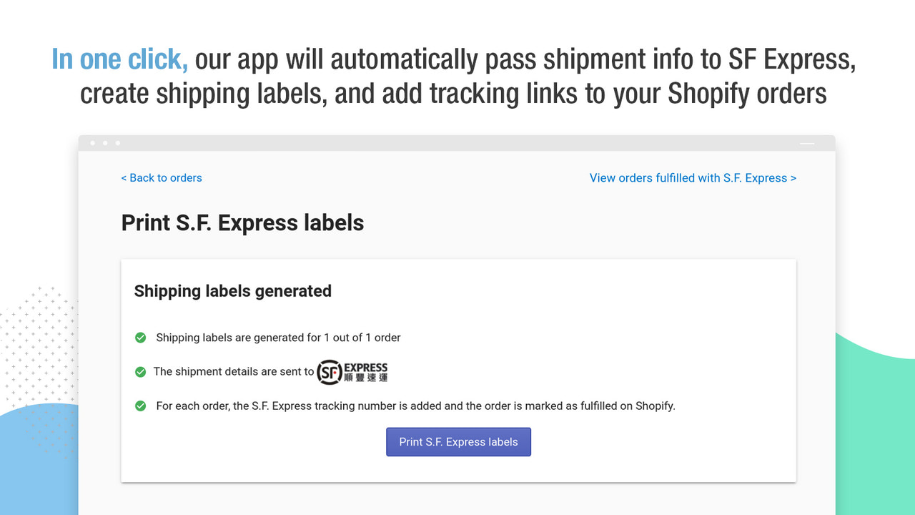This screenshot has width=915, height=515.
Task: Select the Print S.F. Express labels heading
Action: 242,222
